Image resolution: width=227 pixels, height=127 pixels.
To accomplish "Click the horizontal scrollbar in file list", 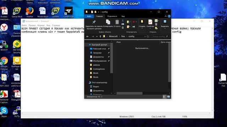I will point(129,93).
